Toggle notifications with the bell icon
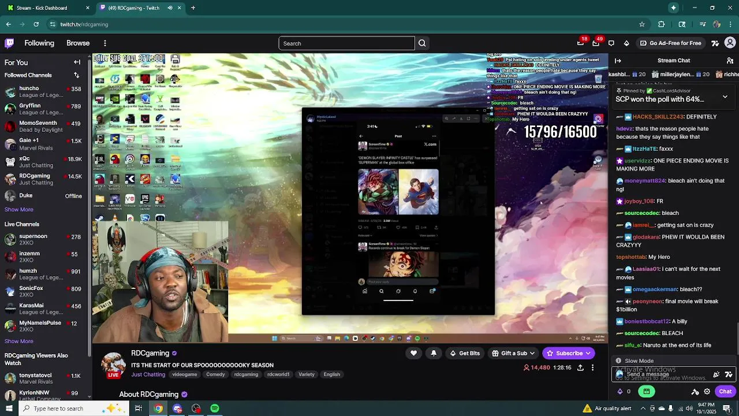 434,353
